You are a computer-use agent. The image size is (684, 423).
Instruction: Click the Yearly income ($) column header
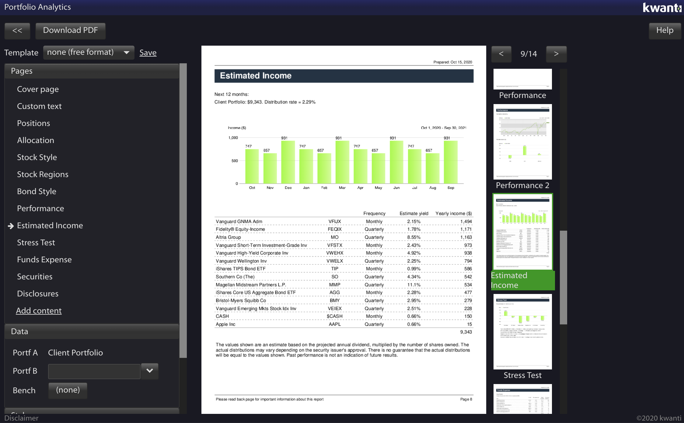(x=453, y=214)
